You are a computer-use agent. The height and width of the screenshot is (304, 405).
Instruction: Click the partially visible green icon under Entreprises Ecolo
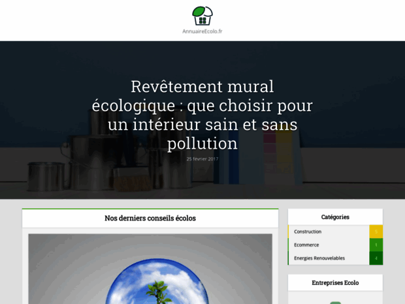[335, 301]
